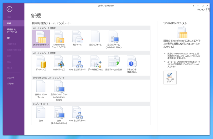Choose SharePoint フォーム ライブラリ template
213x139 pixels.
pyautogui.click(x=59, y=39)
